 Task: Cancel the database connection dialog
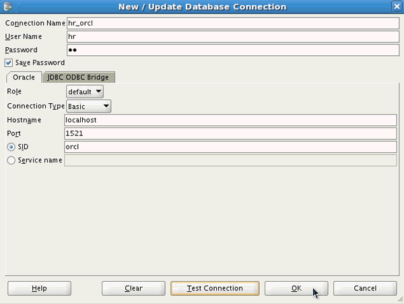click(x=365, y=288)
